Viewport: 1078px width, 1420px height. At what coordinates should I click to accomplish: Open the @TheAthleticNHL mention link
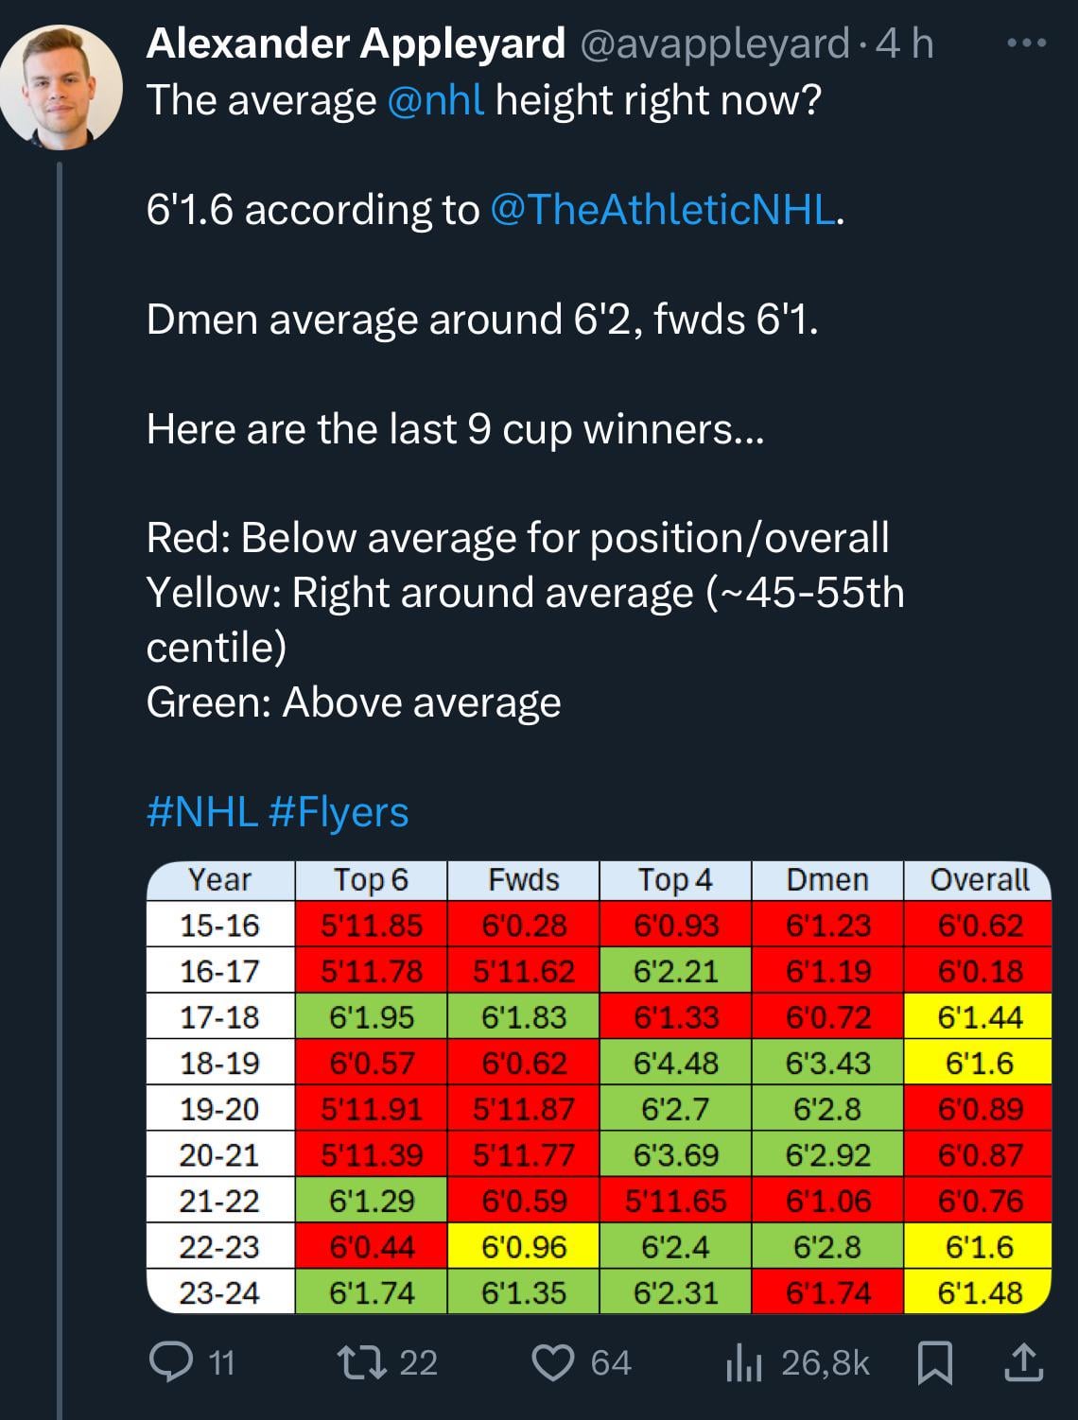663,210
